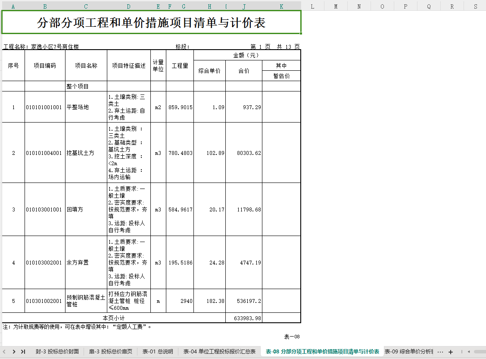486x359 pixels.
Task: Select column S header
Action: (x=476, y=6)
